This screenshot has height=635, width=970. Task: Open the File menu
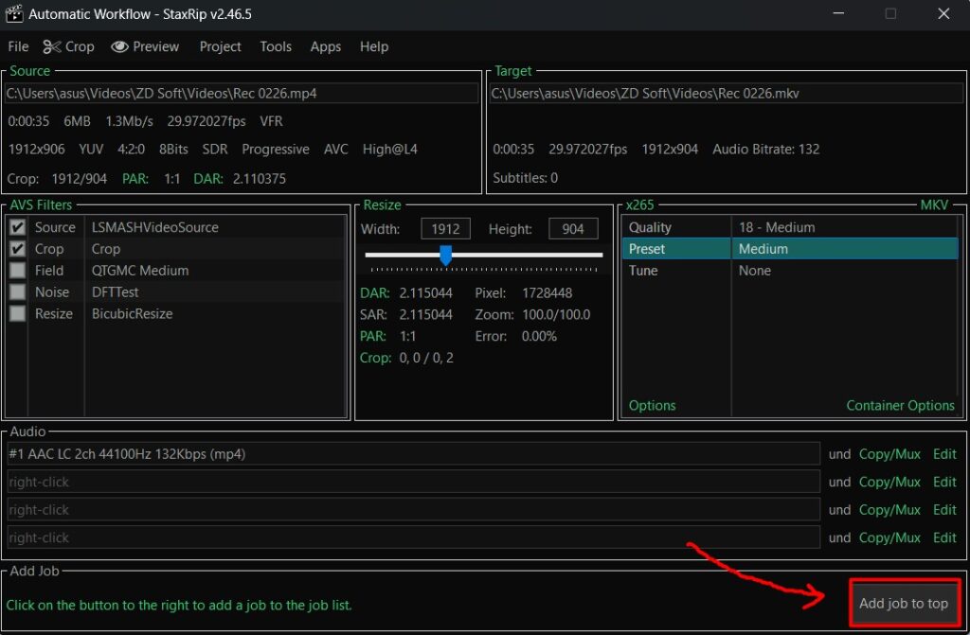(18, 46)
